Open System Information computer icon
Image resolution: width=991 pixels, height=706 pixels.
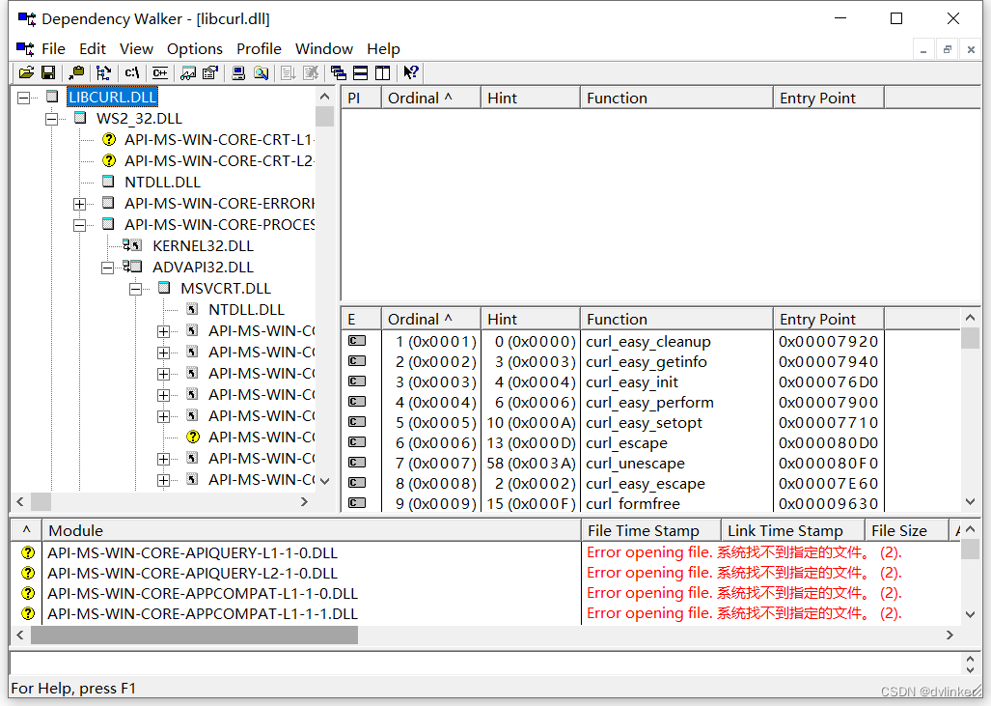tap(238, 72)
